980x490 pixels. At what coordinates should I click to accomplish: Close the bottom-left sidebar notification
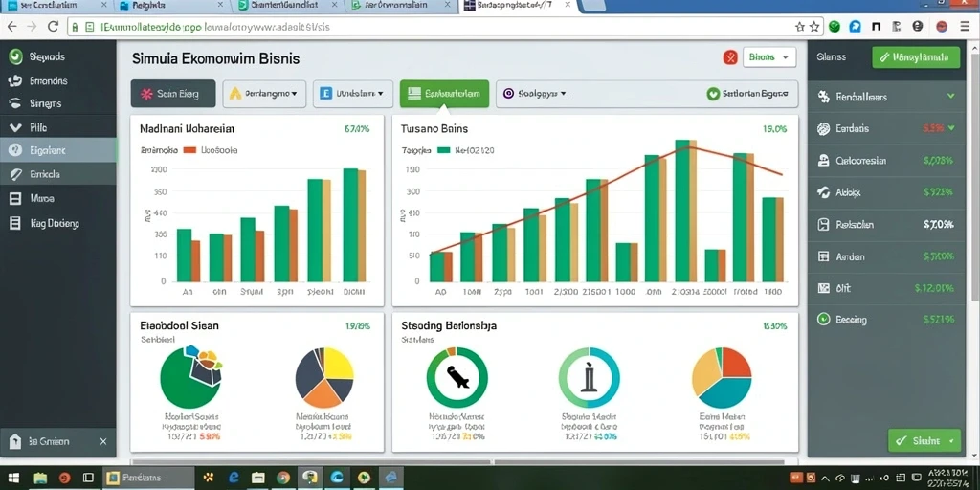[103, 441]
